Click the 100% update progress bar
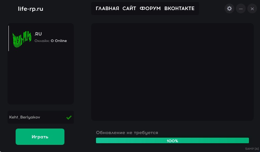 click(172, 141)
